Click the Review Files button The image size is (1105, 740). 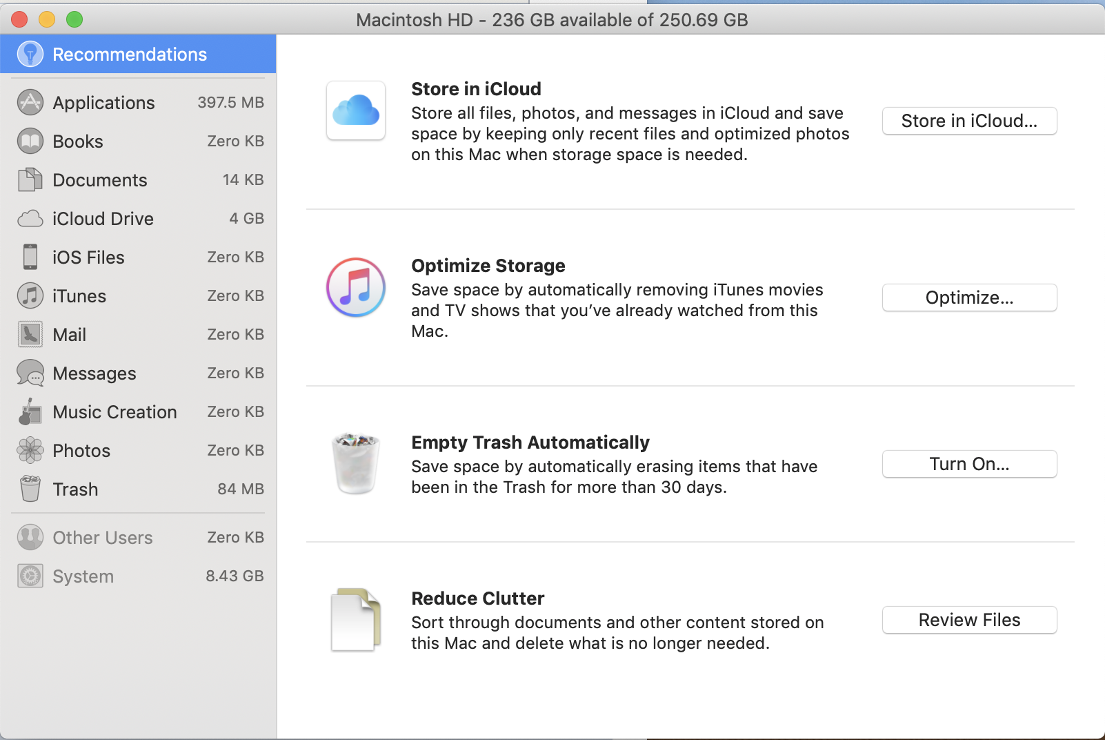pos(969,620)
